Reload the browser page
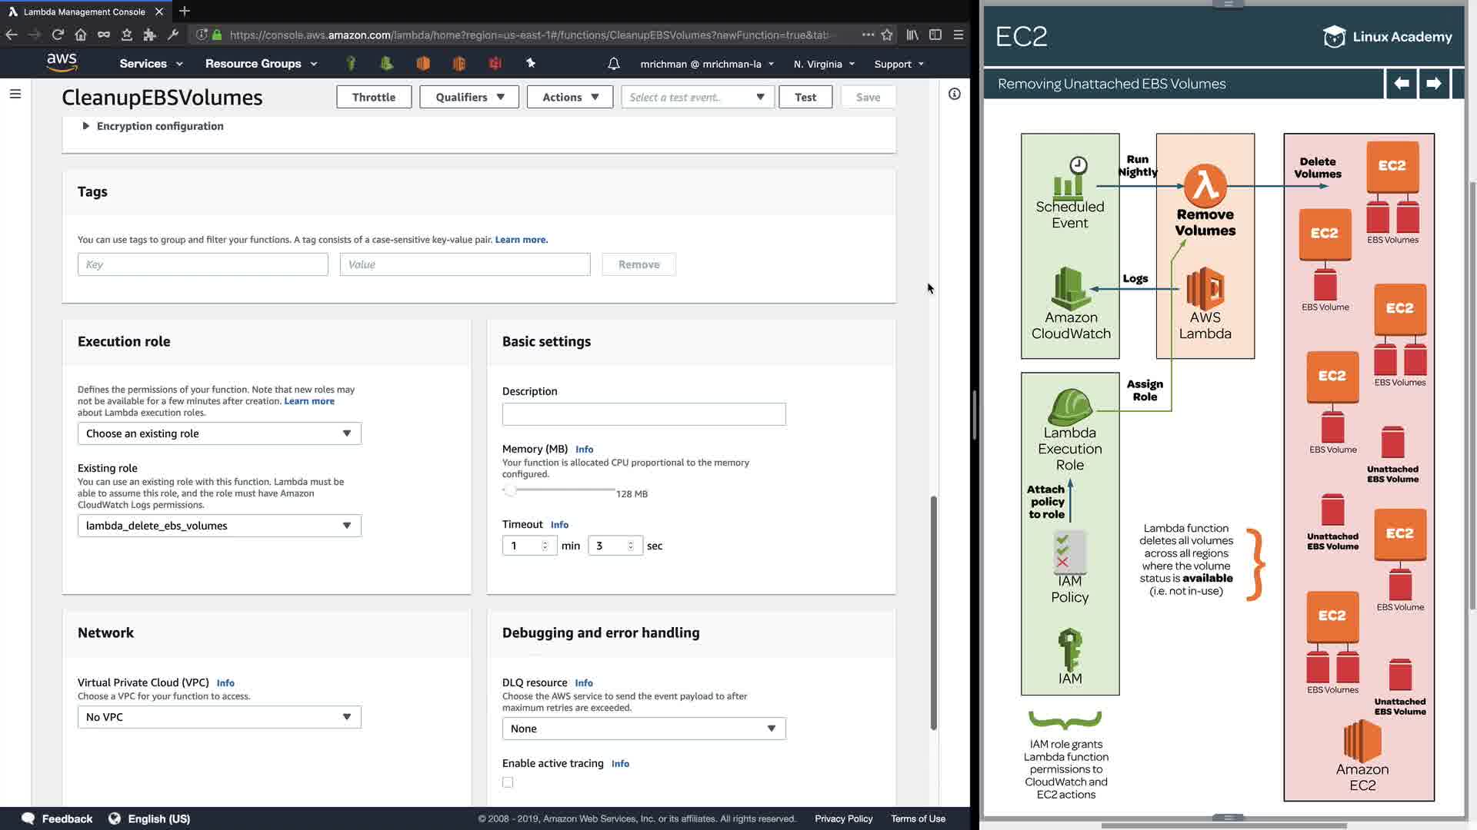Viewport: 1477px width, 830px height. [x=58, y=35]
